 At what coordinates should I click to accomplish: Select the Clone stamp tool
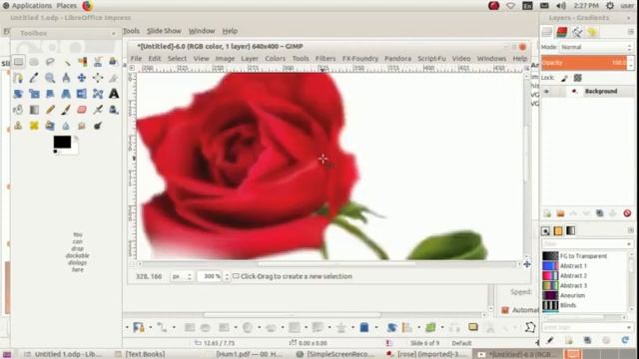click(18, 126)
